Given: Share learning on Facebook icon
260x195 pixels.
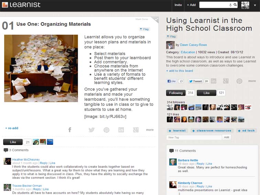Looking at the screenshot, I should [x=70, y=130].
